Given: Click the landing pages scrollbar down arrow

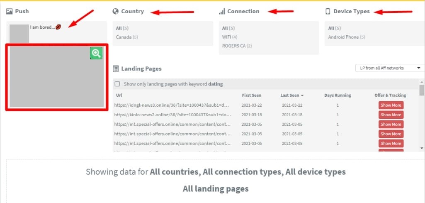Looking at the screenshot, I should 422,148.
